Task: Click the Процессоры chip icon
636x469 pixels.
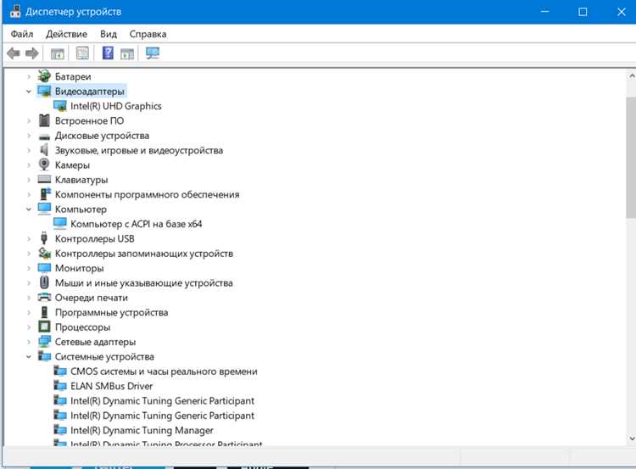Action: pyautogui.click(x=44, y=327)
